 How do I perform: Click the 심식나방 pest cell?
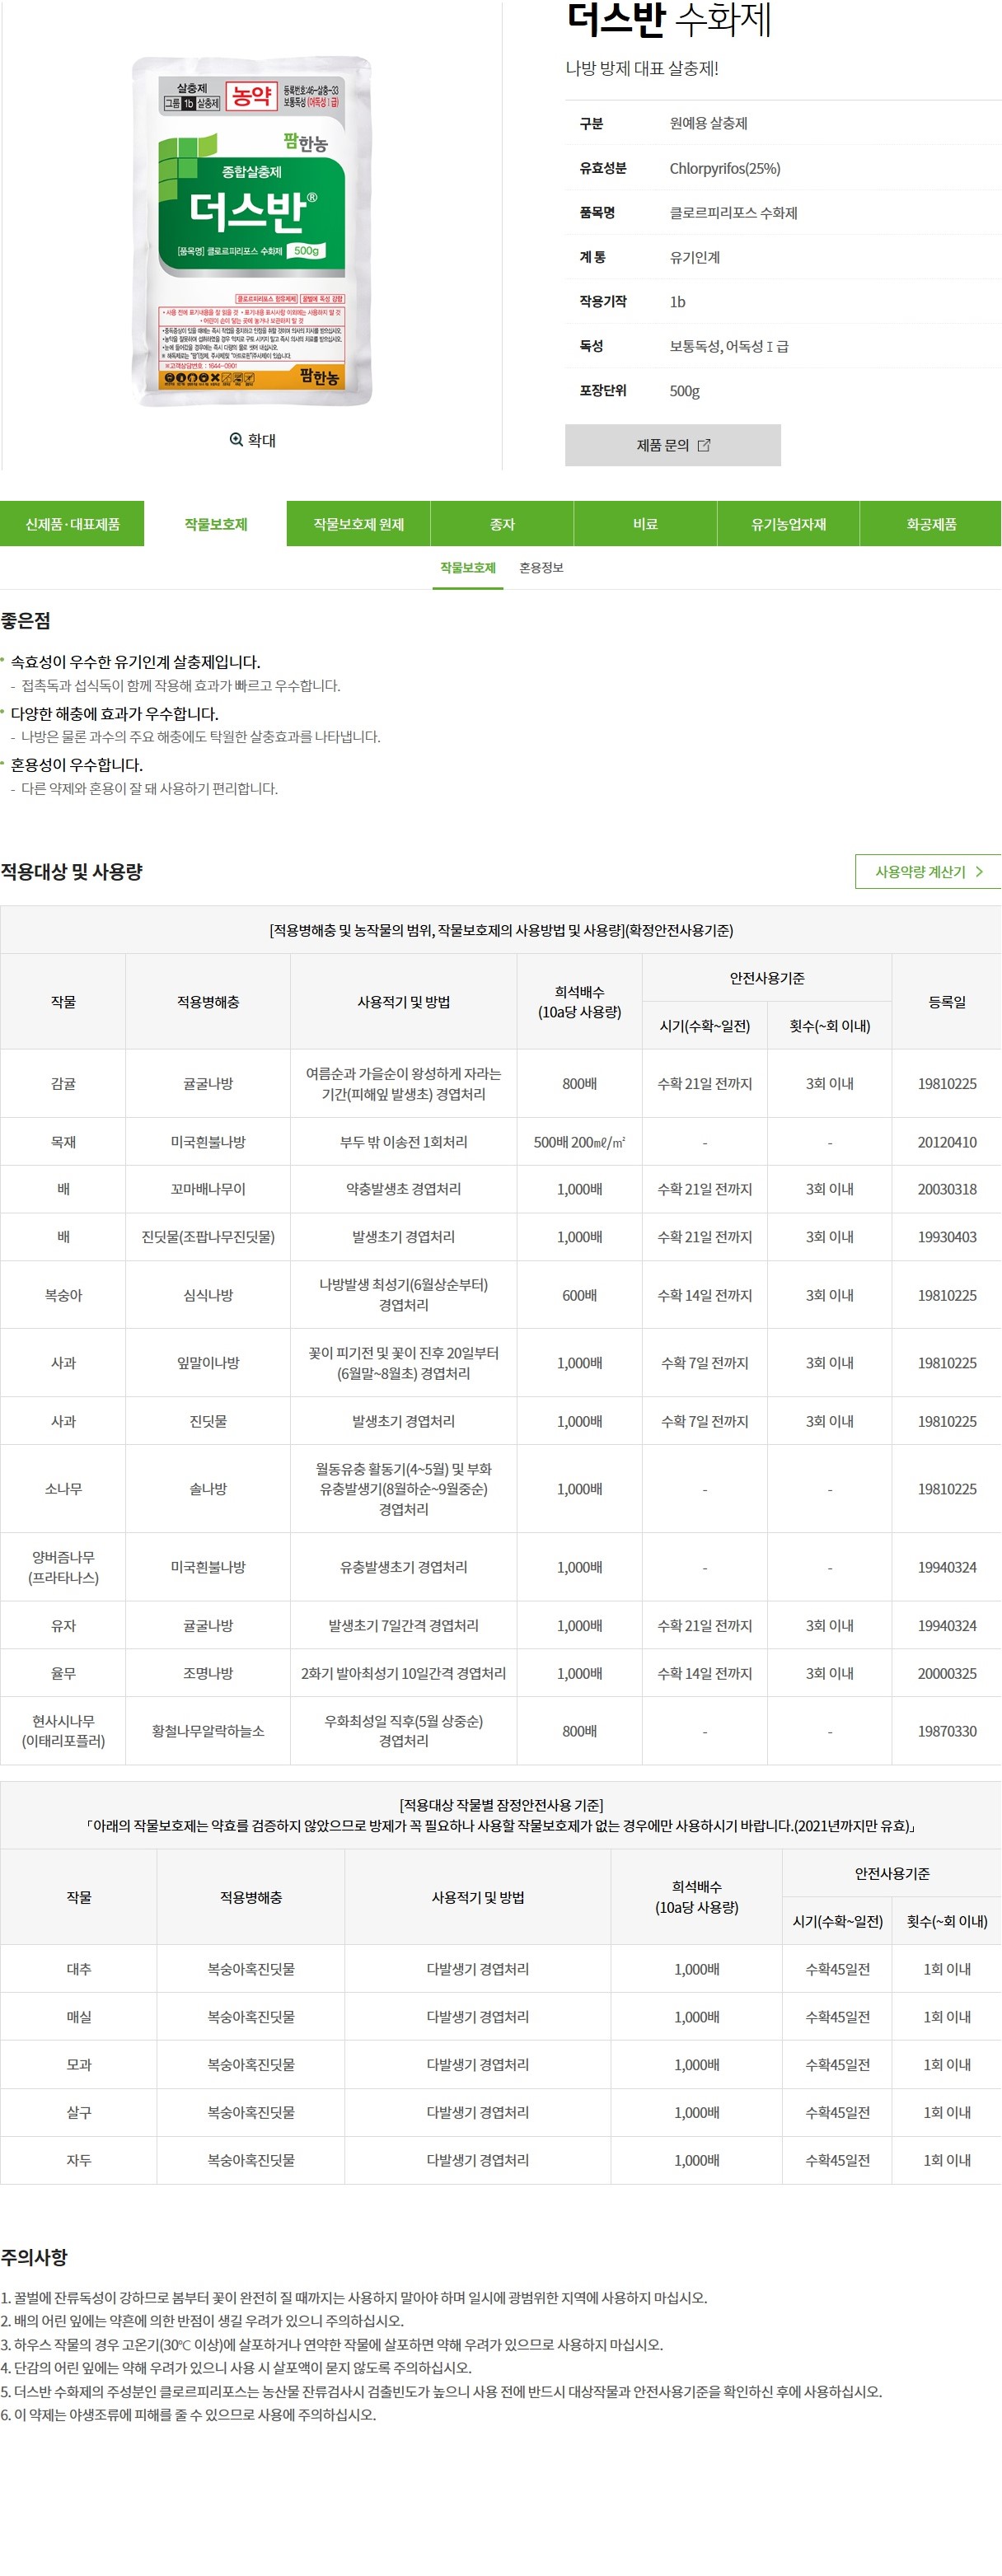click(208, 1295)
